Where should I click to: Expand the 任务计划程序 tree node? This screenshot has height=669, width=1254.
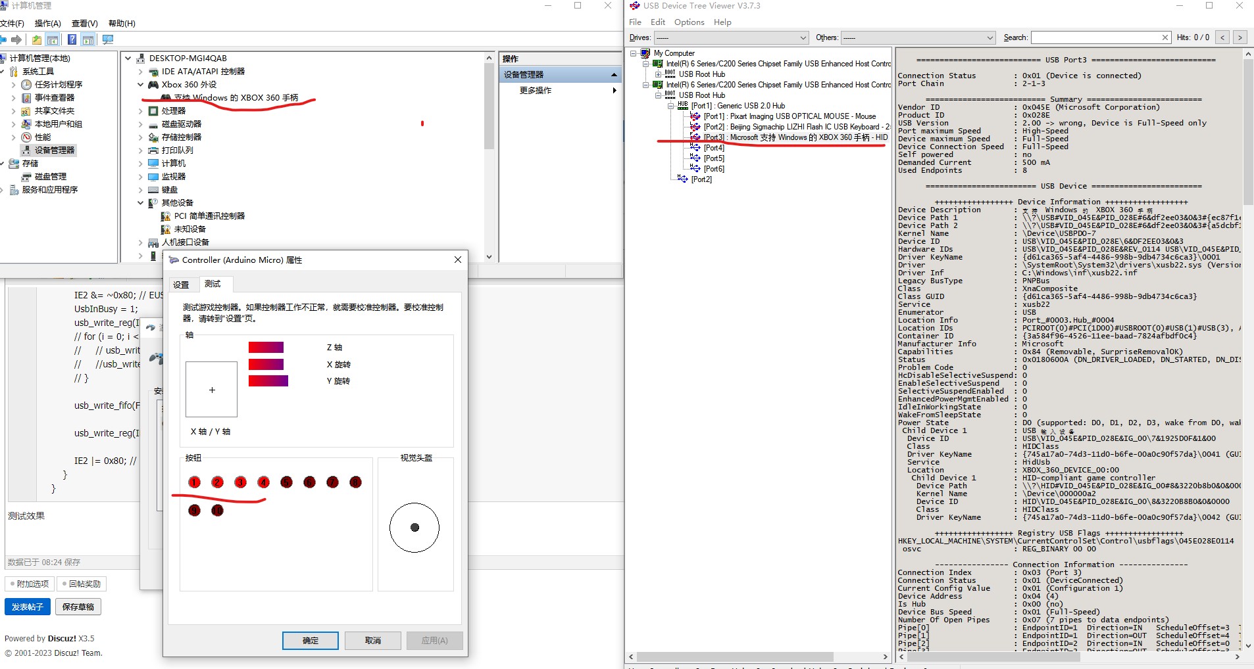tap(14, 85)
